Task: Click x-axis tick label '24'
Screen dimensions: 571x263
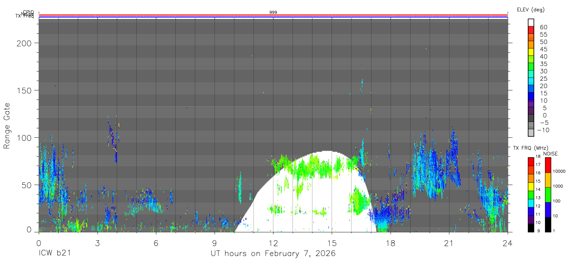Action: click(x=508, y=243)
